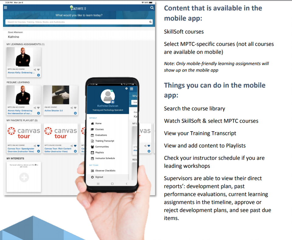Open 'Canvas Tour: Speedgrader Overview' title link
Screen dimensions: 292x240
click(x=21, y=150)
